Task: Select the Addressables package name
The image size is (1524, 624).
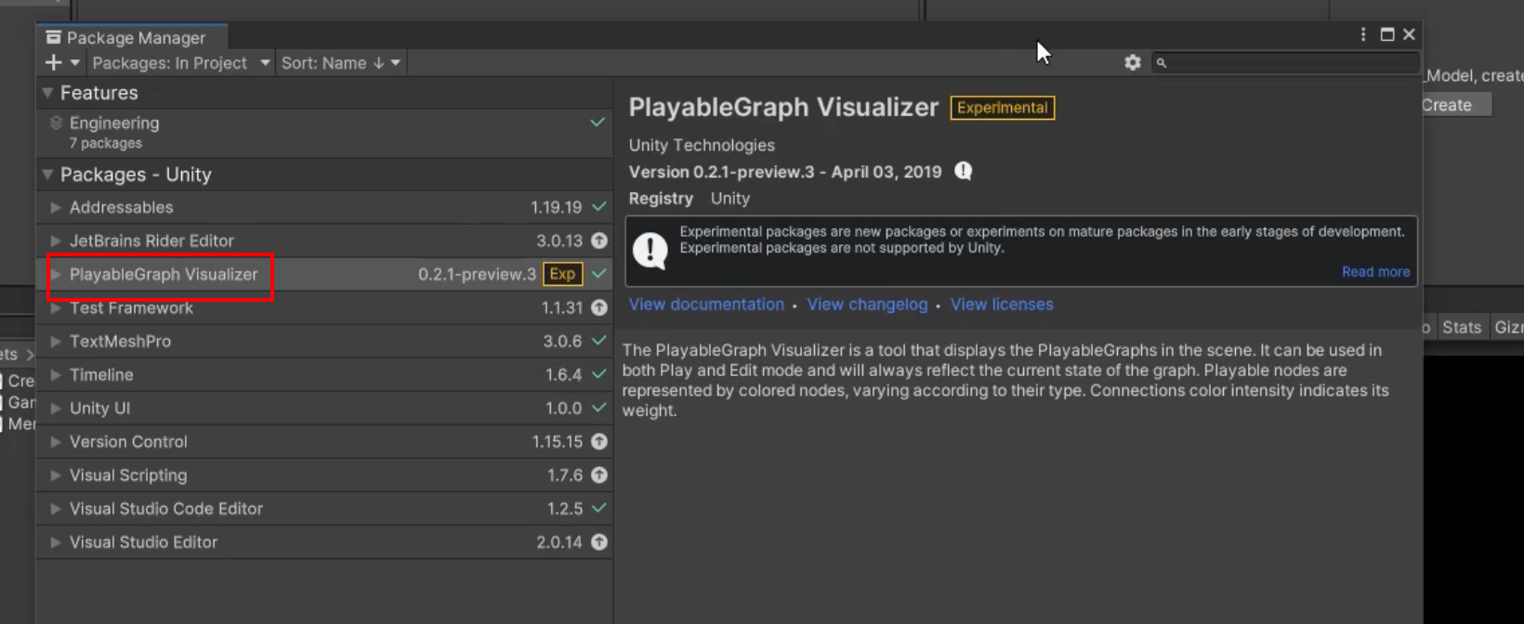Action: pos(121,207)
